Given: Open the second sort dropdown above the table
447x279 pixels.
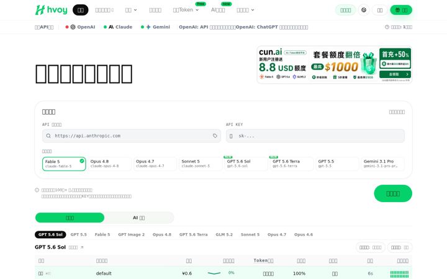Looking at the screenshot, I should (x=400, y=247).
